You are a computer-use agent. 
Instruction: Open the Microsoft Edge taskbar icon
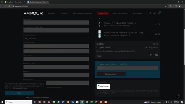point(63,102)
